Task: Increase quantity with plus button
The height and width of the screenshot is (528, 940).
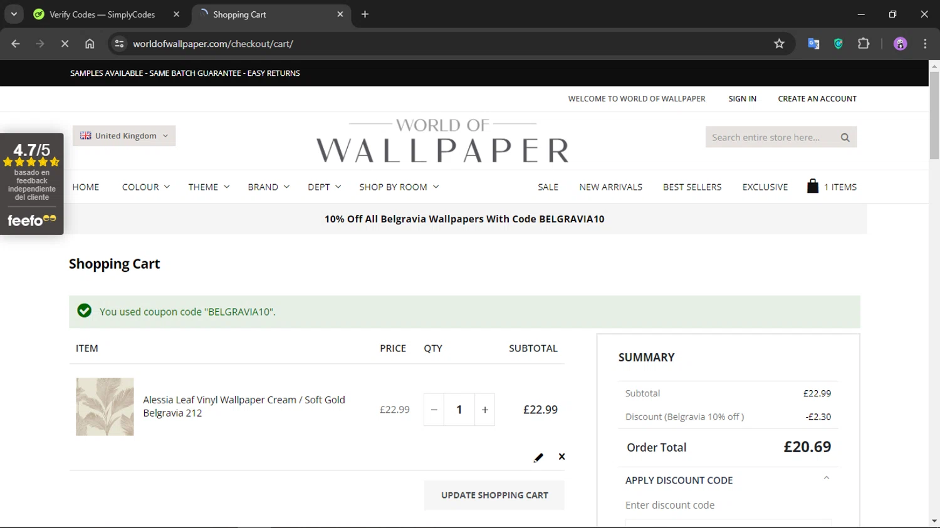Action: (484, 410)
